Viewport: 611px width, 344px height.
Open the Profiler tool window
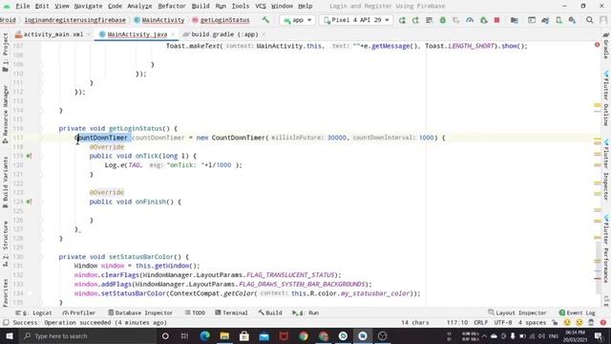click(78, 312)
